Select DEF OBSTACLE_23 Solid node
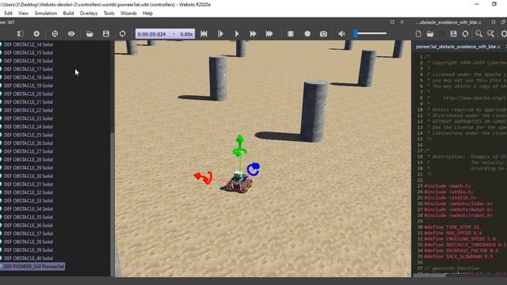 29,118
